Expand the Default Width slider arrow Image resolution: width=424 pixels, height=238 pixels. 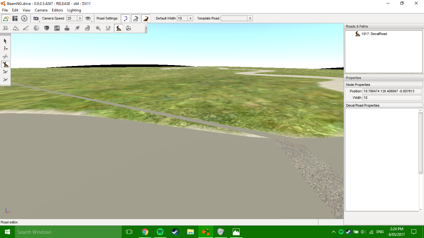pos(191,18)
